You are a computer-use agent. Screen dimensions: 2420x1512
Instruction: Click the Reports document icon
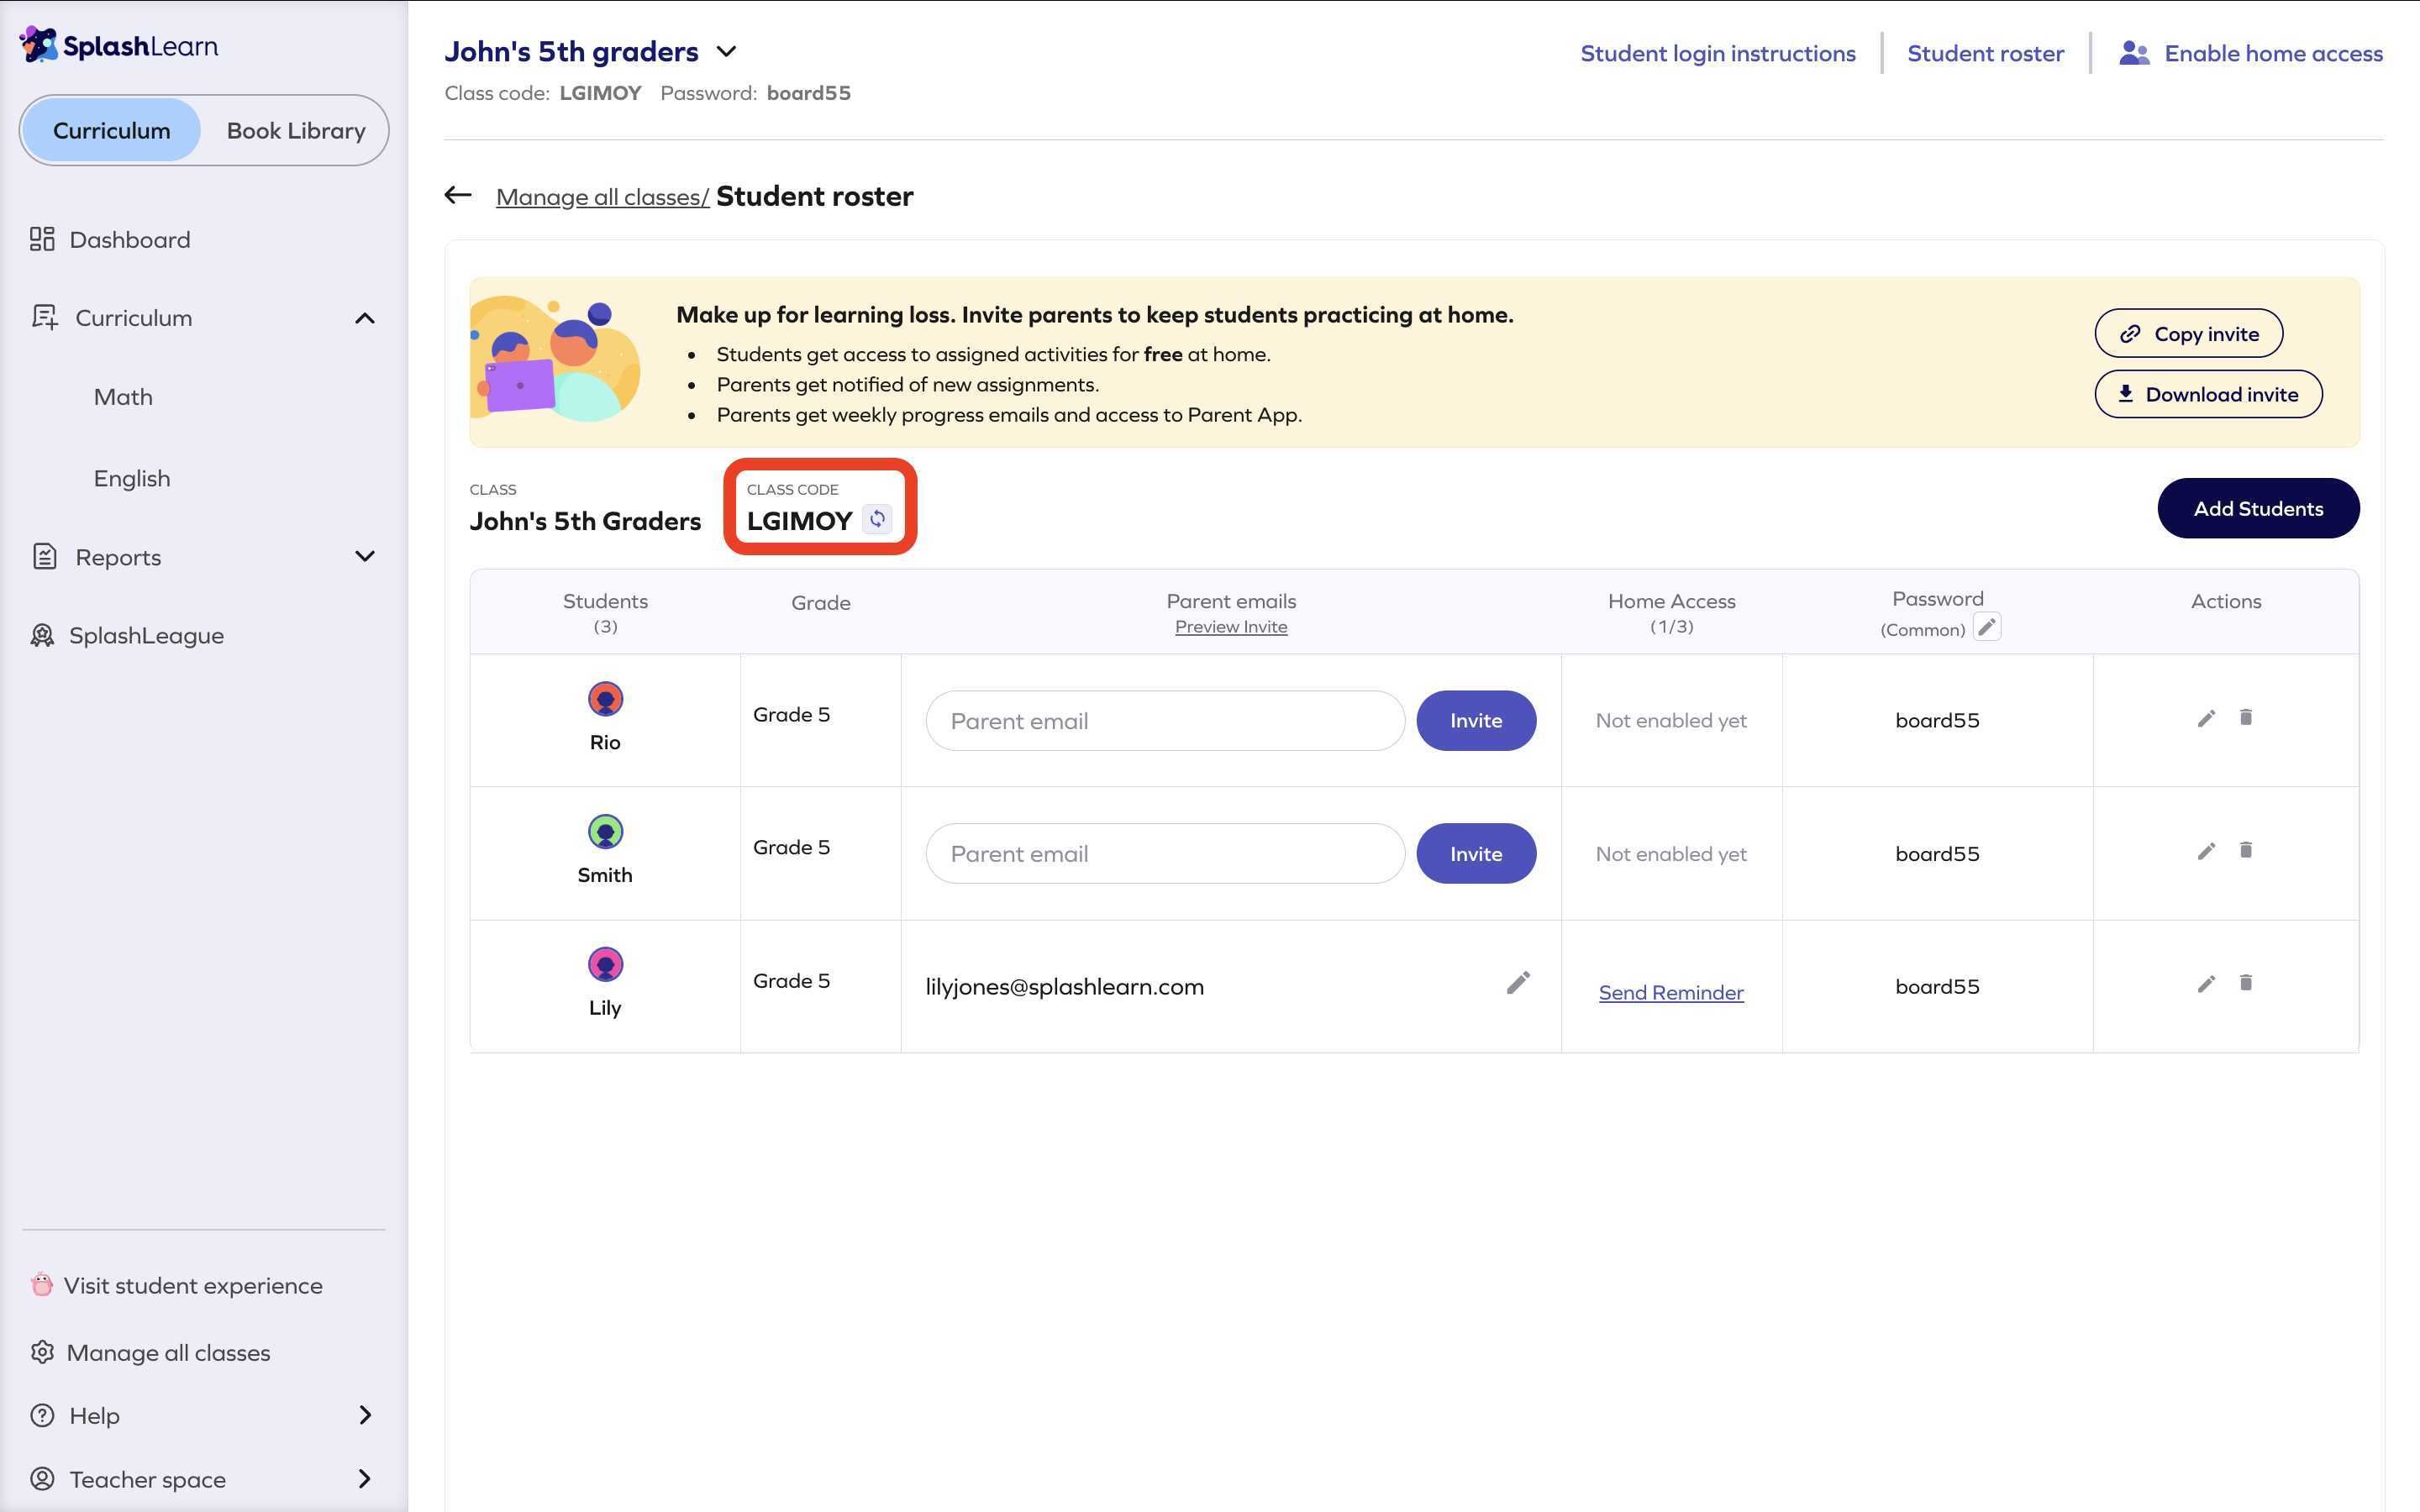(45, 556)
